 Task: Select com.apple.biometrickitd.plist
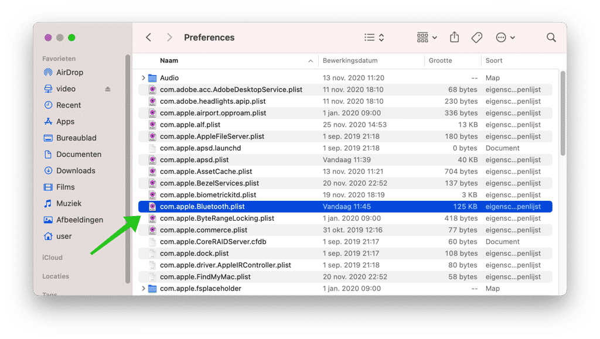(x=345, y=195)
